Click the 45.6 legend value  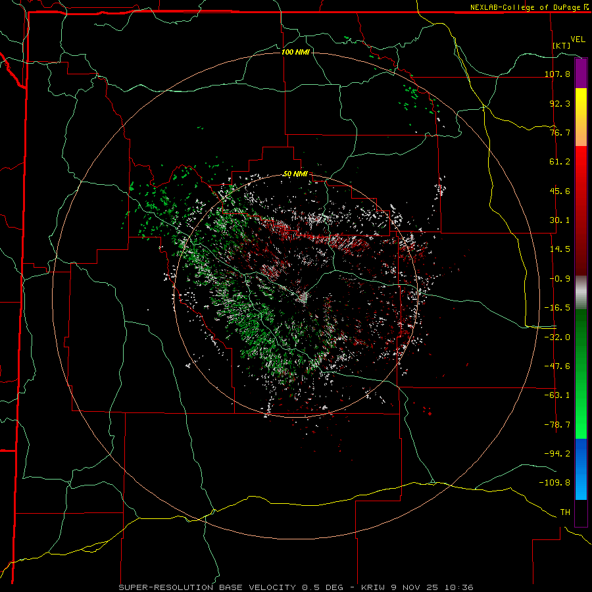(560, 191)
